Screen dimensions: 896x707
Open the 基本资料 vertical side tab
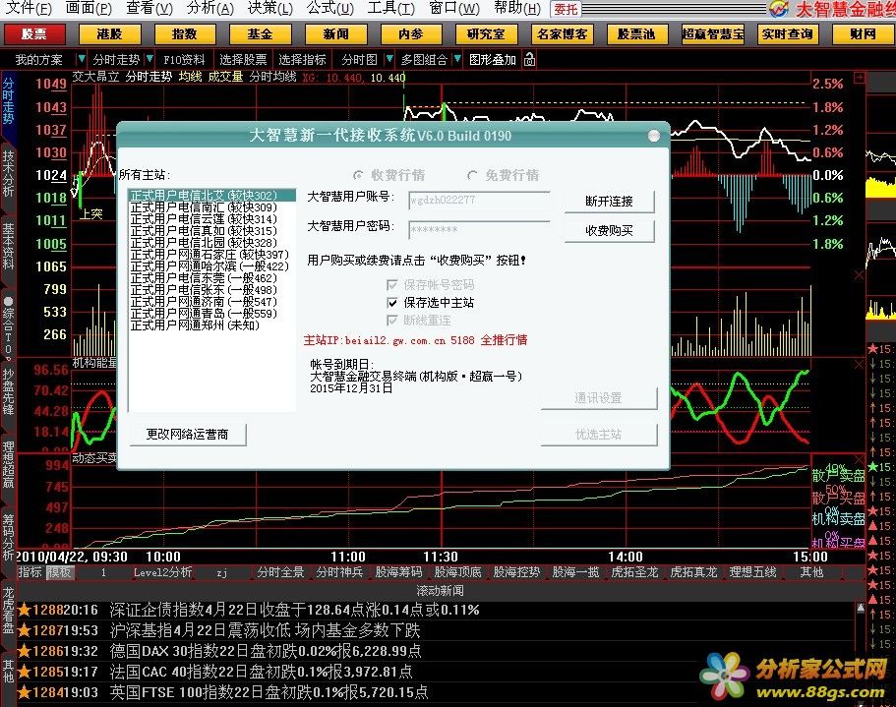coord(8,247)
